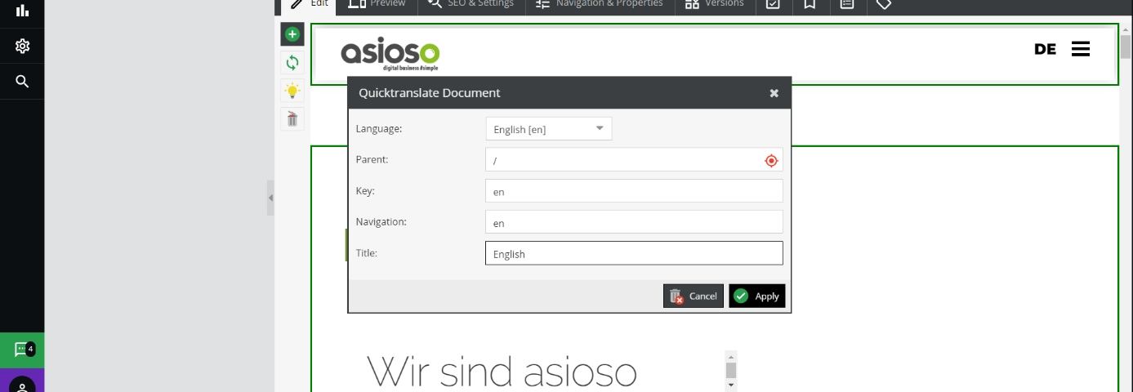Open search magnifier in left sidebar

pos(22,81)
